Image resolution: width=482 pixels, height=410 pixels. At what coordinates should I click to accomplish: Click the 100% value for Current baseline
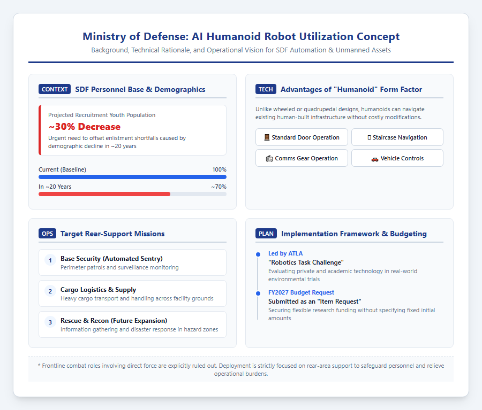(219, 169)
